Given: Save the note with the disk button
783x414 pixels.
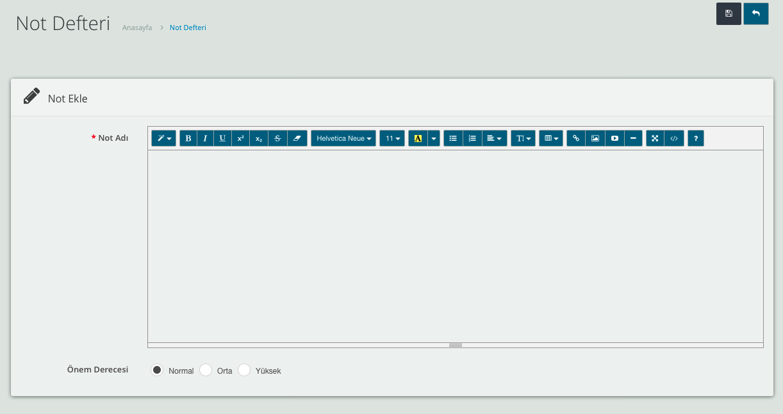Looking at the screenshot, I should pyautogui.click(x=729, y=13).
